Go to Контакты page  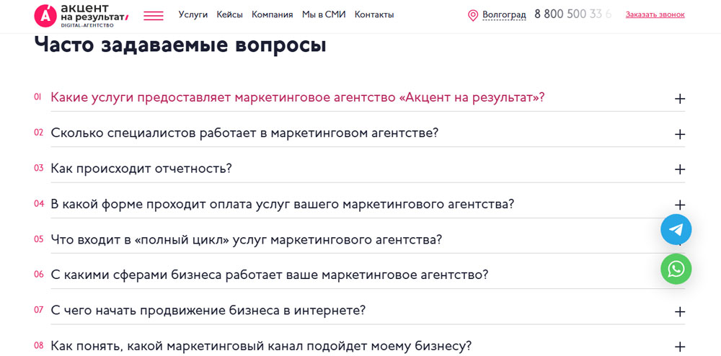374,14
